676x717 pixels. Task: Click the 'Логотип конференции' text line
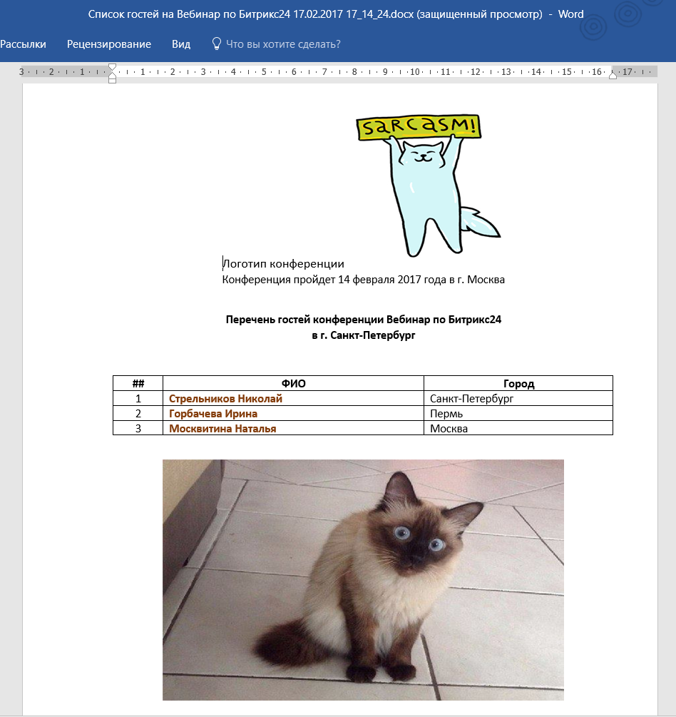point(284,264)
